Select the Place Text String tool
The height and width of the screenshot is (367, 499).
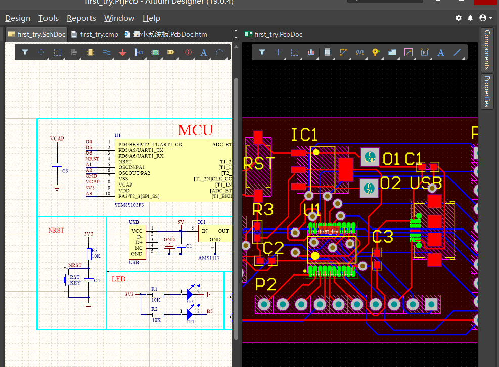(204, 52)
